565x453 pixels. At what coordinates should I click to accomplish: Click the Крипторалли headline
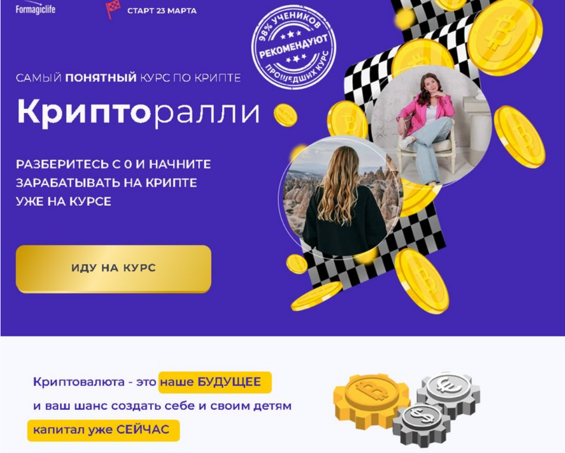tap(138, 113)
